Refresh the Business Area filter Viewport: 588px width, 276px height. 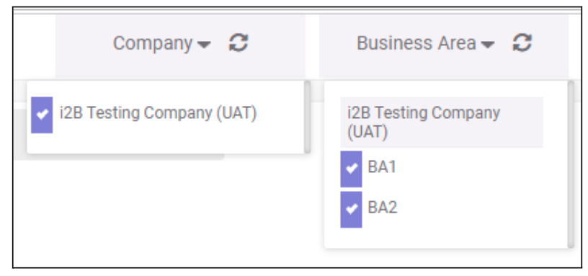[522, 43]
